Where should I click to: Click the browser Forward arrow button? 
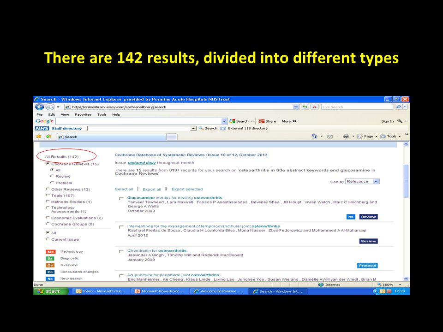coord(50,107)
